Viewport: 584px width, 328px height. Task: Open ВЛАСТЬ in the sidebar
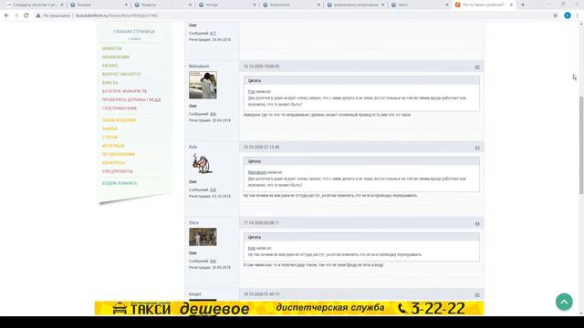coord(110,83)
